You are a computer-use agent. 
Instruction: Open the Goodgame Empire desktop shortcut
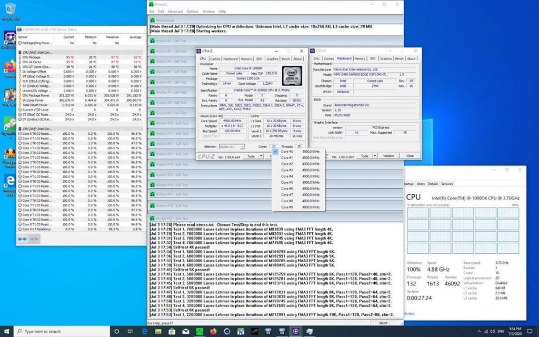[9, 157]
